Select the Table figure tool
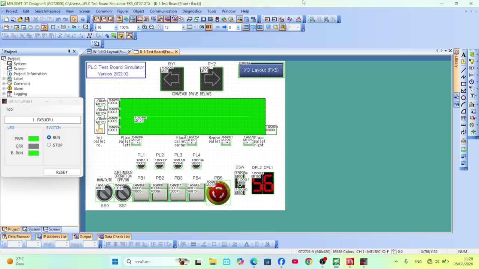 (464, 119)
